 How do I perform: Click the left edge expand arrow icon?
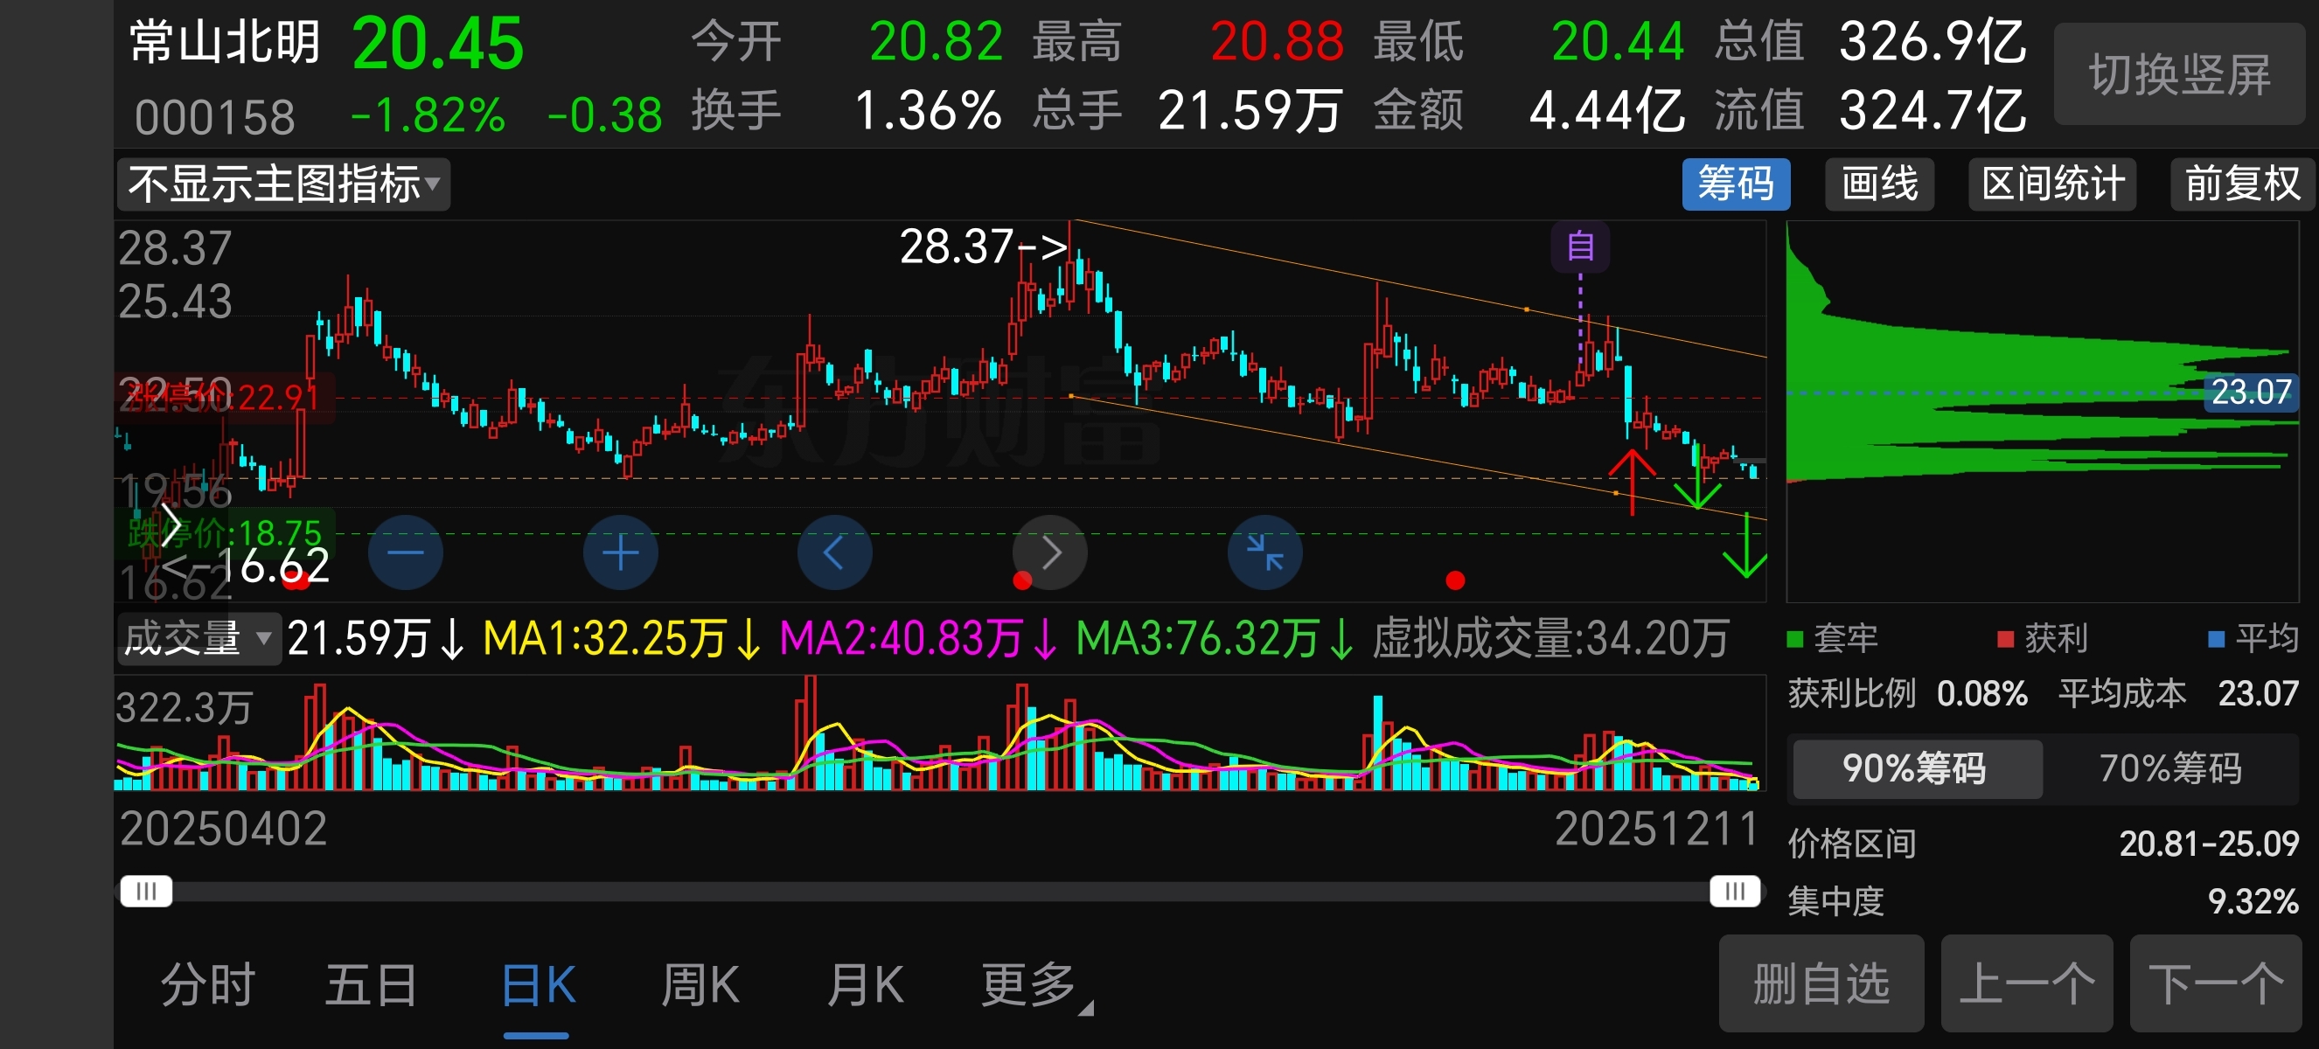[171, 525]
